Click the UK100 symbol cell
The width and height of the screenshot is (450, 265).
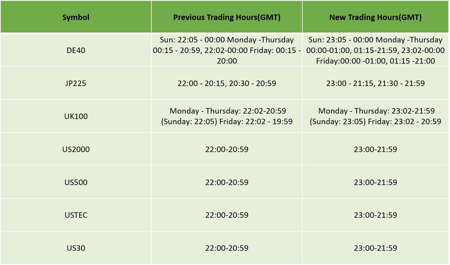(76, 116)
